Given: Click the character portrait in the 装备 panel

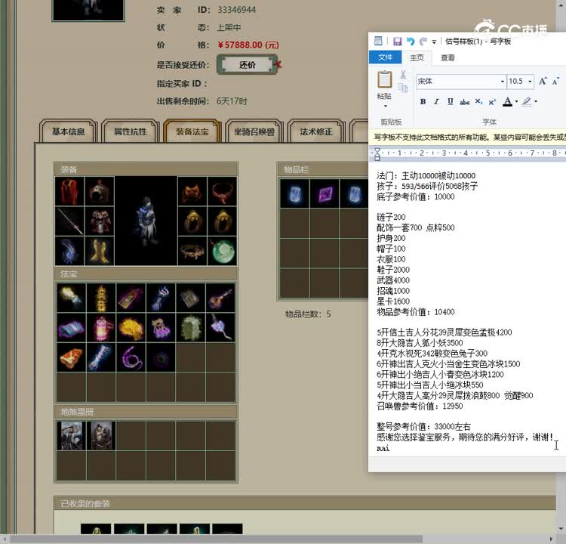Looking at the screenshot, I should point(146,221).
